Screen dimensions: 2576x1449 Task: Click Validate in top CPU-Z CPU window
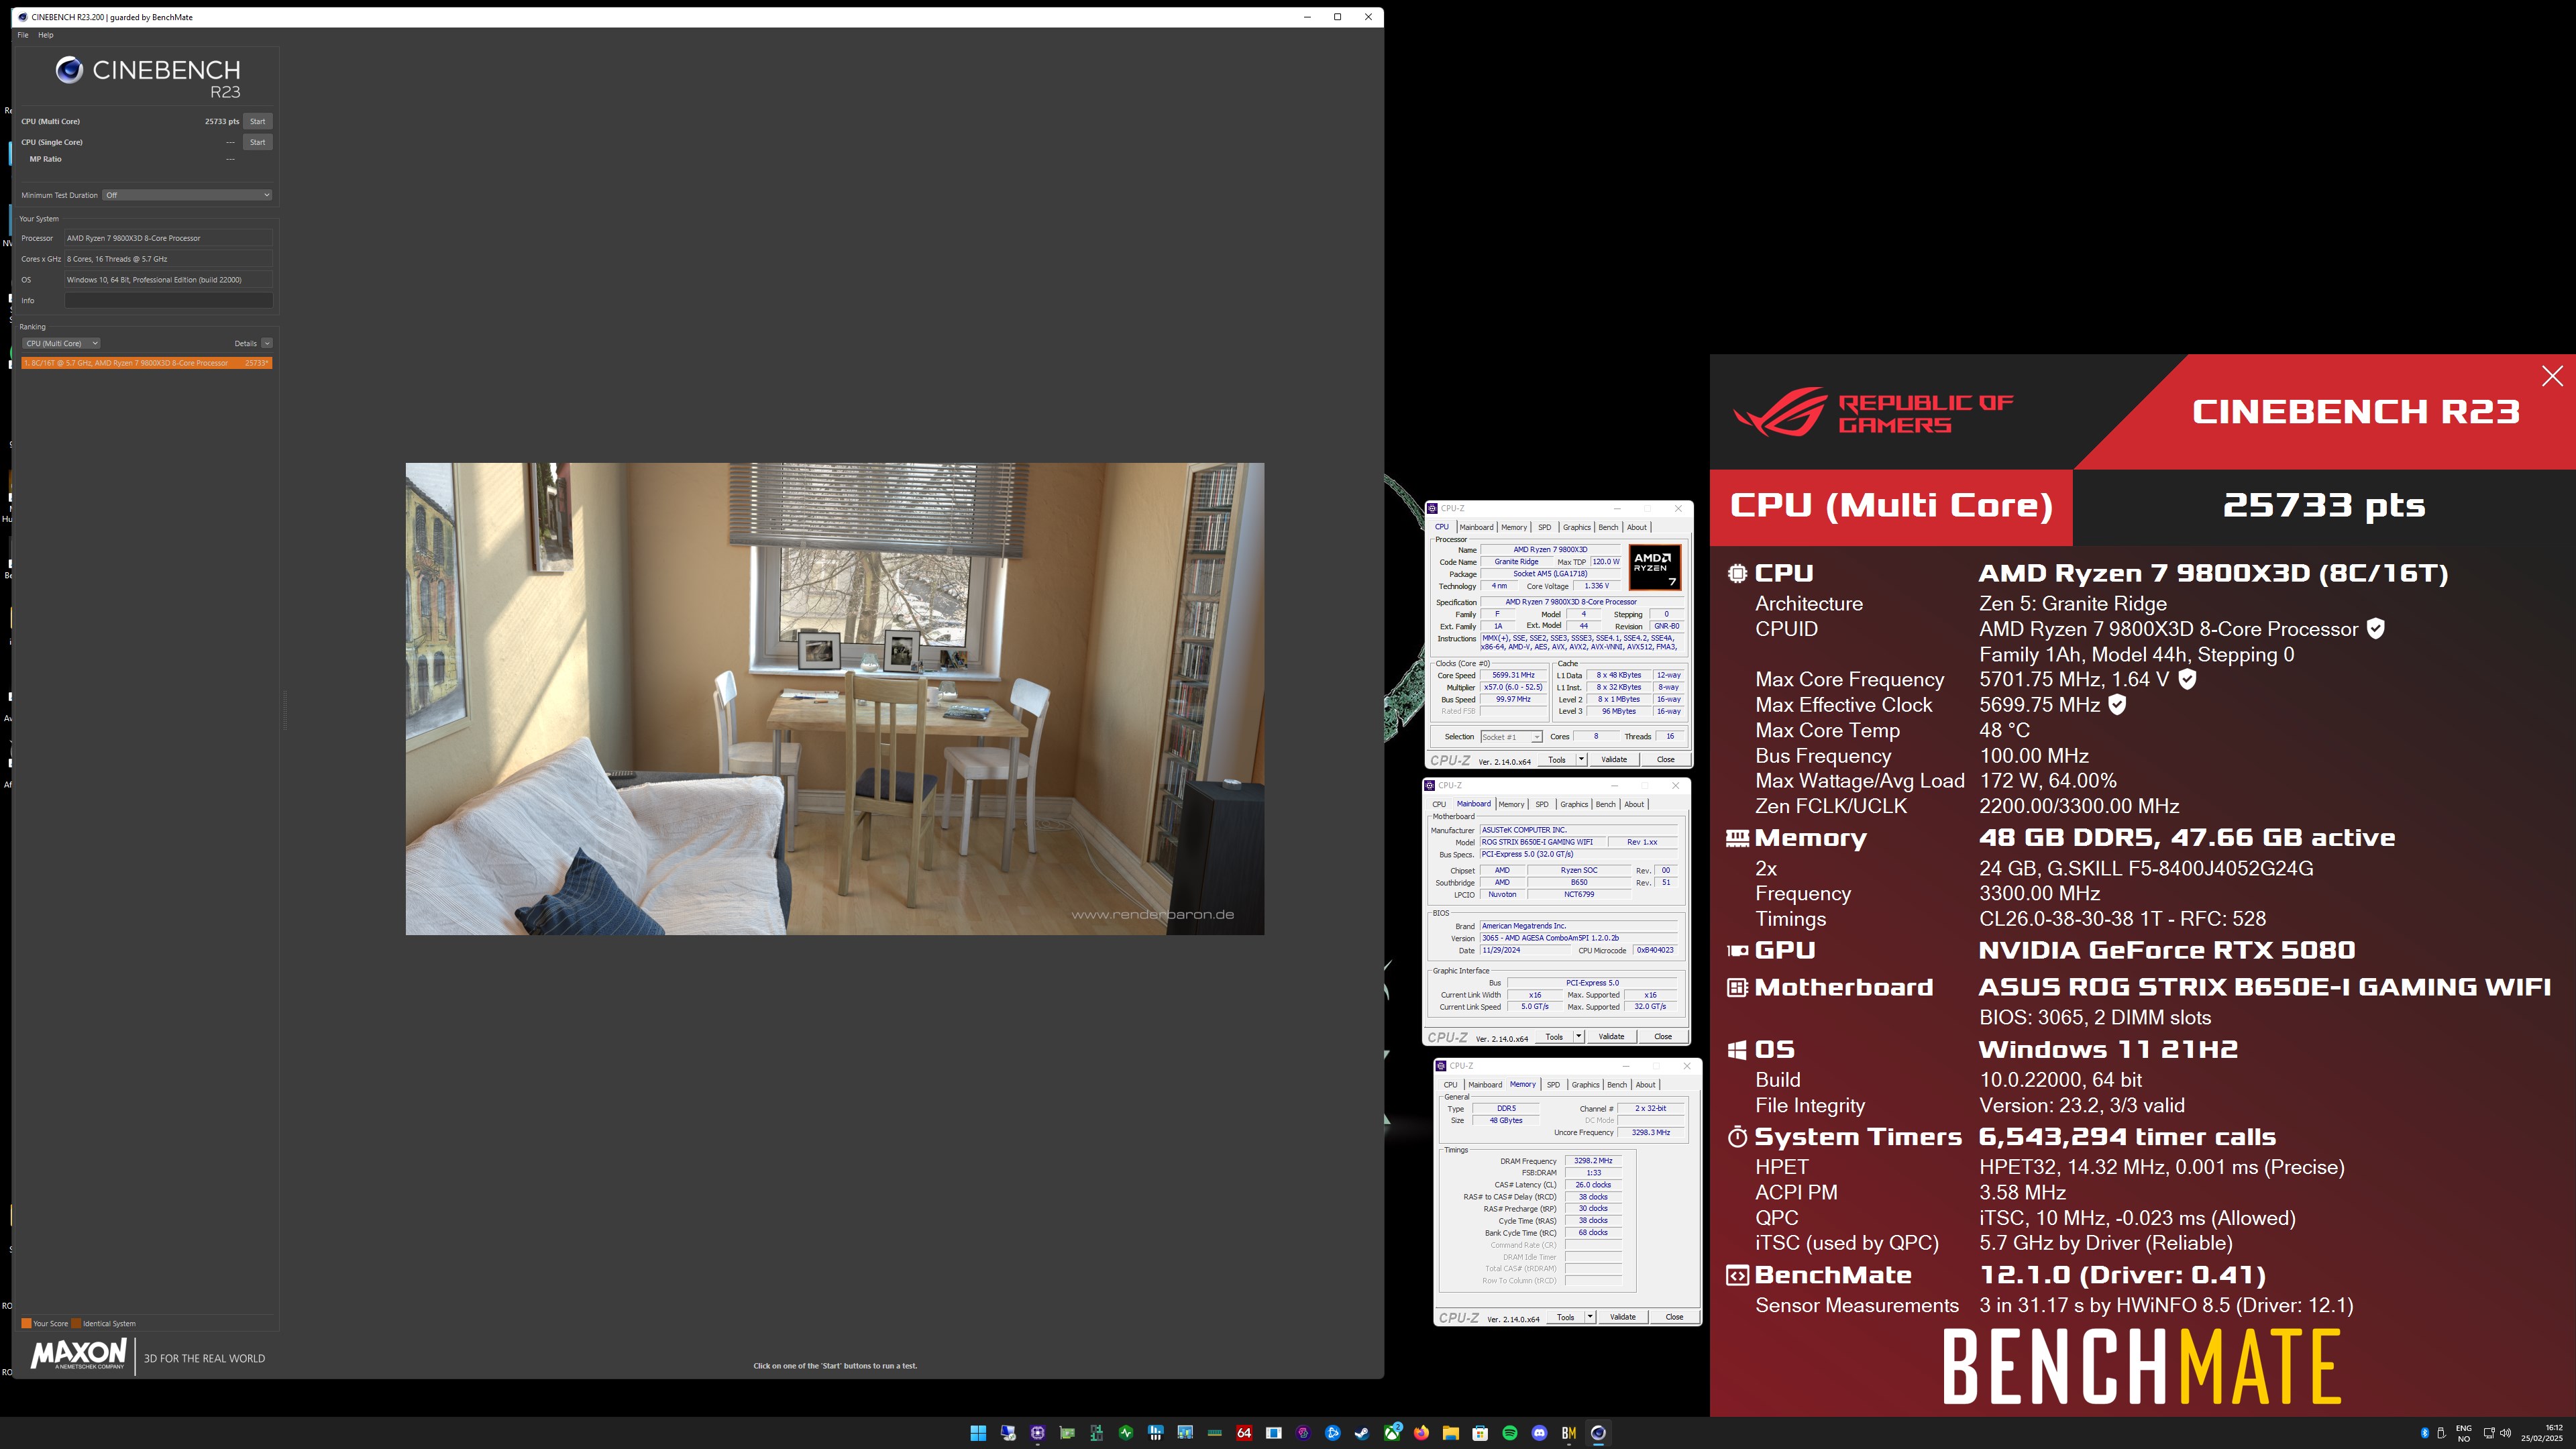(1614, 759)
